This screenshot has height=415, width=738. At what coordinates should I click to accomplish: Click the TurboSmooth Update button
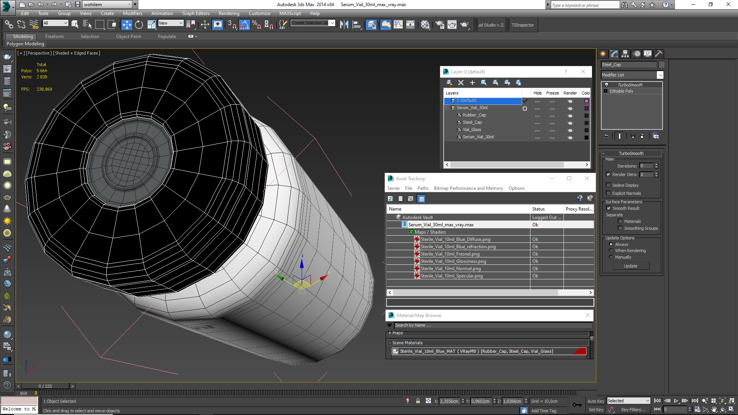(630, 266)
